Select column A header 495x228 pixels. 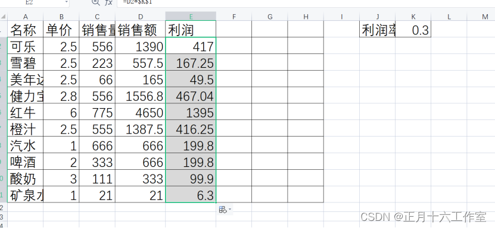pyautogui.click(x=25, y=17)
